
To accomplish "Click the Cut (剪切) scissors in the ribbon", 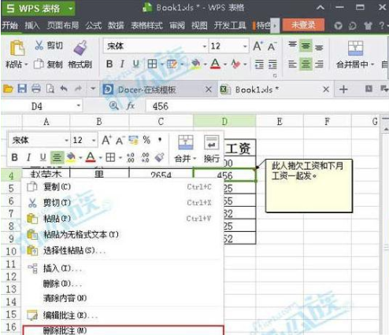I will point(39,46).
